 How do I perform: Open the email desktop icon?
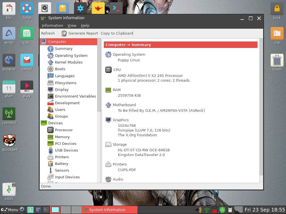pyautogui.click(x=27, y=60)
